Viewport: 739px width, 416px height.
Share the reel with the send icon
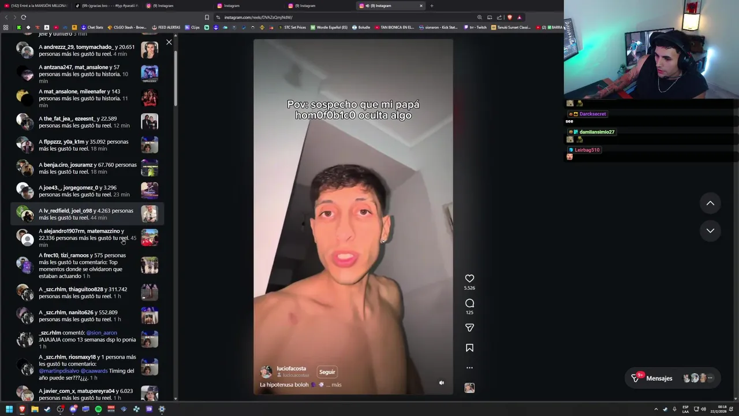[469, 328]
